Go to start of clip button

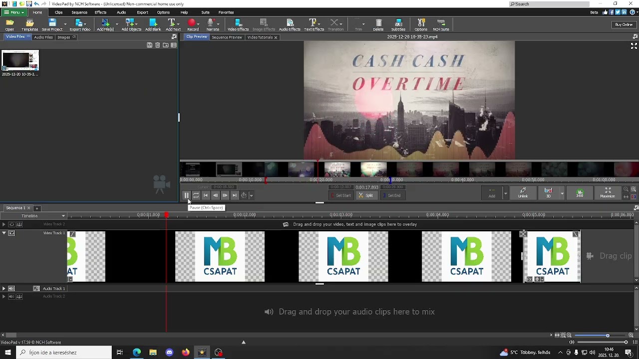[206, 195]
